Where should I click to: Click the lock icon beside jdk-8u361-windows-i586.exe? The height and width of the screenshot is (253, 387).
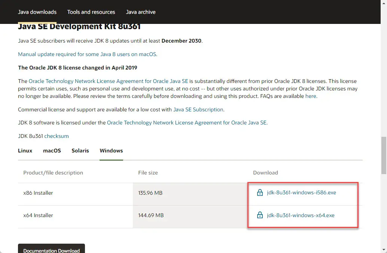tap(260, 193)
